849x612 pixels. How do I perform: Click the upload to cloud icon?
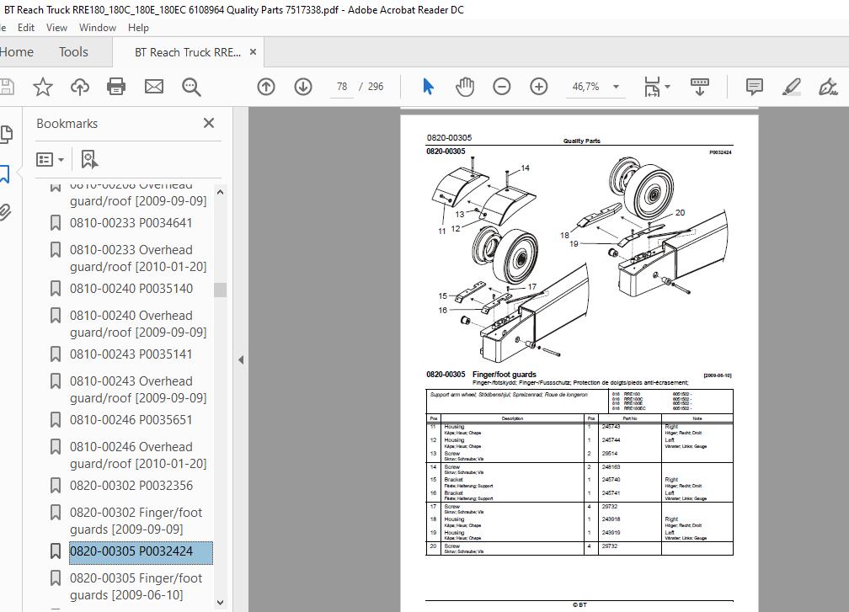click(x=79, y=87)
